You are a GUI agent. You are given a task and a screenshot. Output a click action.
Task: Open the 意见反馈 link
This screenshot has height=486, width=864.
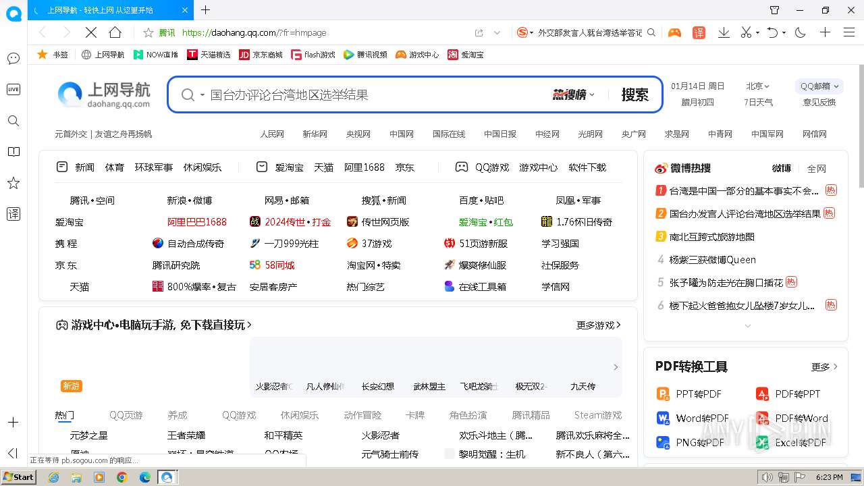[x=819, y=102]
